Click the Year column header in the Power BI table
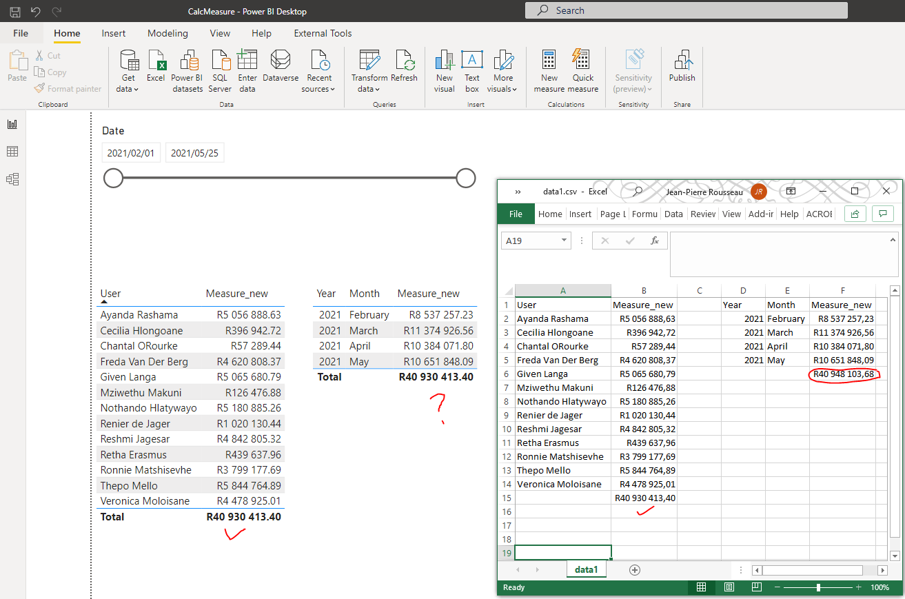The width and height of the screenshot is (905, 599). [x=326, y=294]
